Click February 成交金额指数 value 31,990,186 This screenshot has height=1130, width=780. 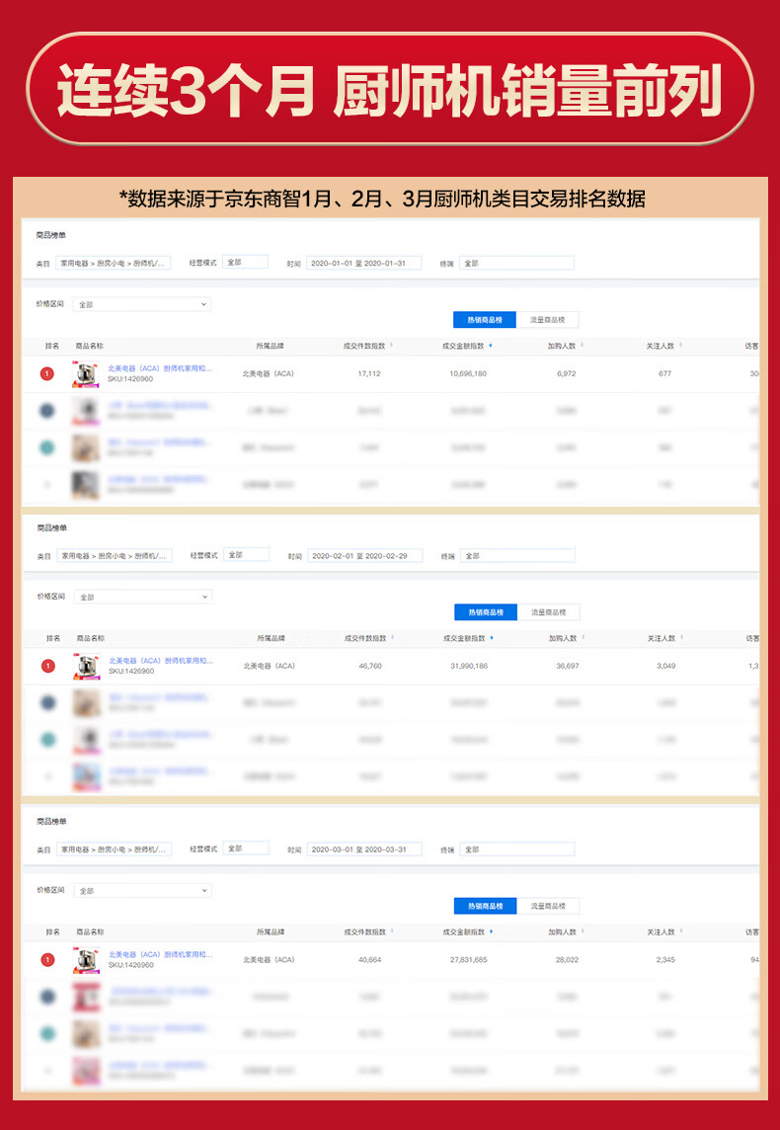click(469, 666)
